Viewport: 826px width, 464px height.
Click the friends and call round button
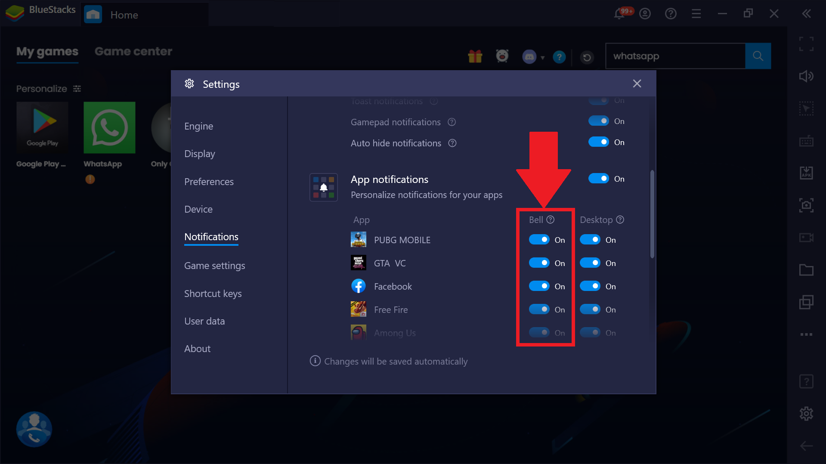tap(34, 429)
